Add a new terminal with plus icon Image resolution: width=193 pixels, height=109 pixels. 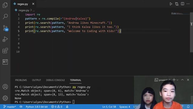174,80
